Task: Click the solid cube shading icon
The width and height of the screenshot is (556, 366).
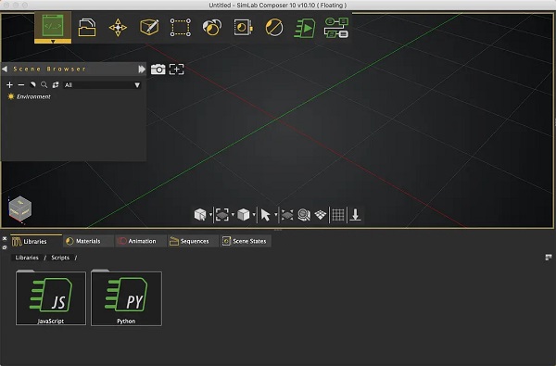Action: click(x=244, y=215)
